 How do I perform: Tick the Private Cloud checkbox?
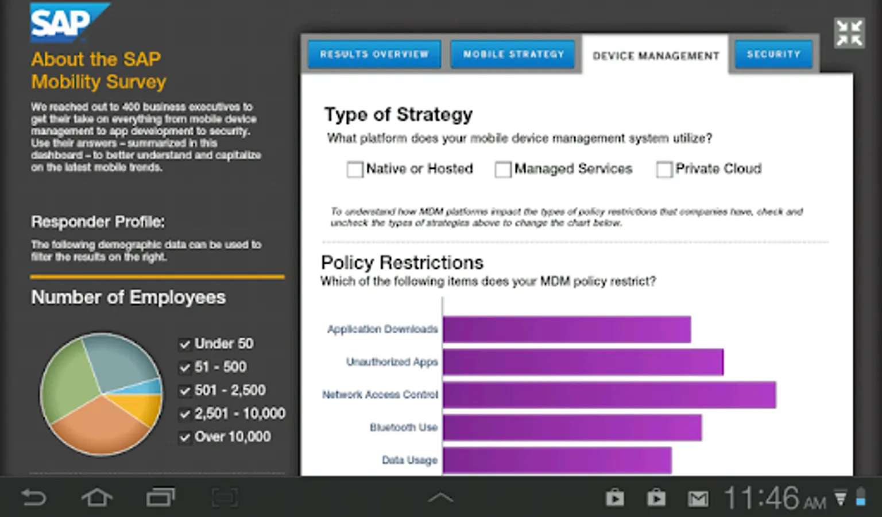pos(664,169)
